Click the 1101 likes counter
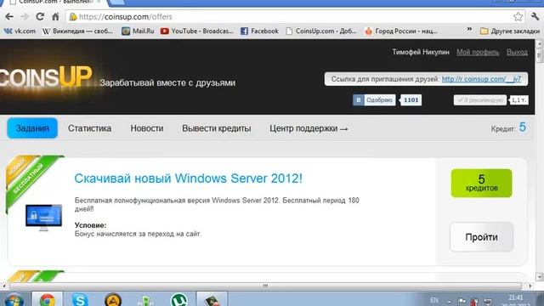544x306 pixels. 411,100
